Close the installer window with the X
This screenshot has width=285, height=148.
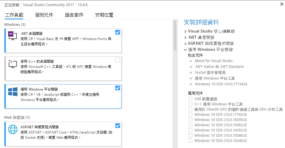pos(282,4)
